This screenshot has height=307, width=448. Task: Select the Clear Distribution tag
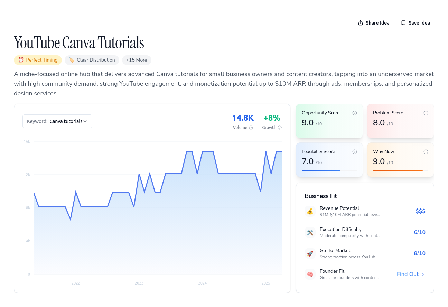pyautogui.click(x=92, y=60)
